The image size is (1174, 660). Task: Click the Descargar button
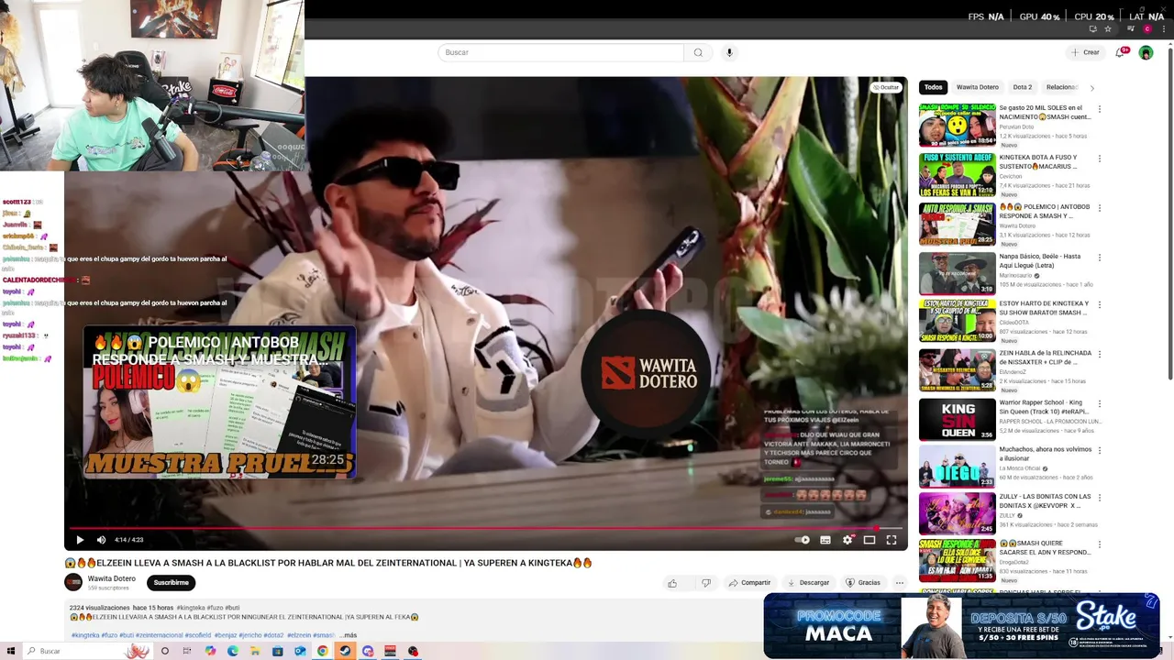pyautogui.click(x=808, y=583)
